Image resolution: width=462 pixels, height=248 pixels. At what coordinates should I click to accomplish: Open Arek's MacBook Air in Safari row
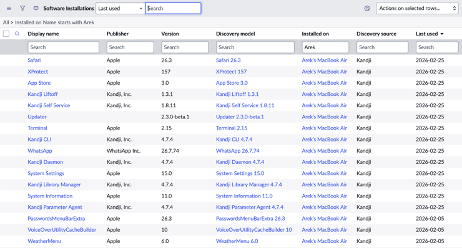tap(325, 60)
